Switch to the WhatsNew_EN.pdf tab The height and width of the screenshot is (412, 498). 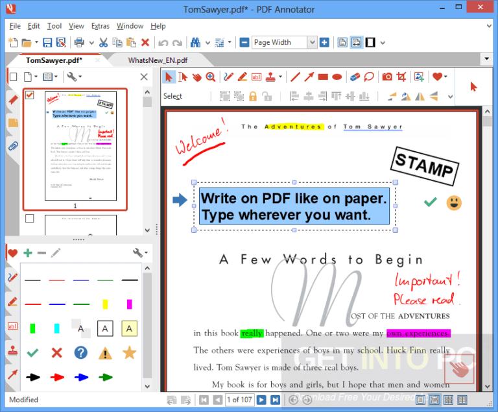pos(158,60)
